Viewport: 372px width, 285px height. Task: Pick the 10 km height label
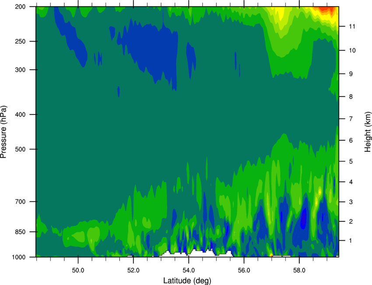[x=352, y=50]
